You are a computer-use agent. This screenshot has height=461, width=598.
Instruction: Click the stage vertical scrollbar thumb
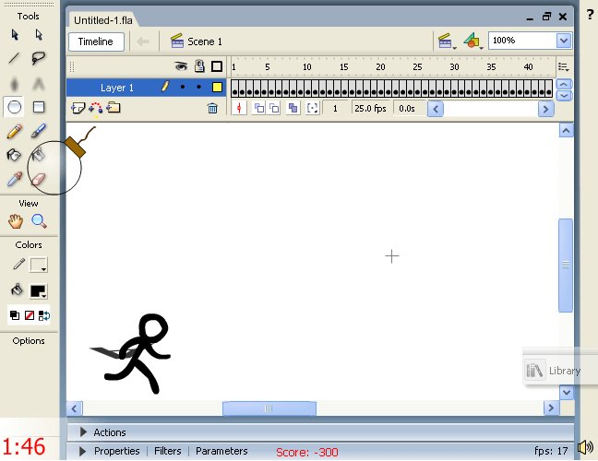coord(566,266)
